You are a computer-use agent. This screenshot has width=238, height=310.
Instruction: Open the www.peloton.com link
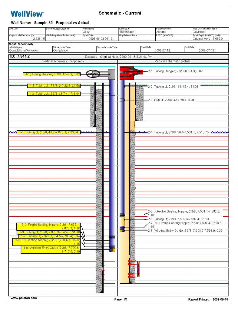[x=24, y=298]
